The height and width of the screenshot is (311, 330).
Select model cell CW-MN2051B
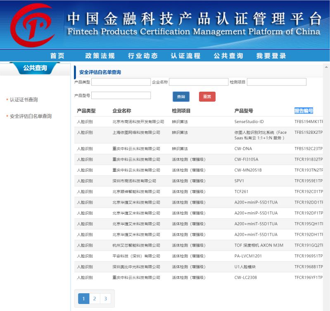[x=248, y=170]
